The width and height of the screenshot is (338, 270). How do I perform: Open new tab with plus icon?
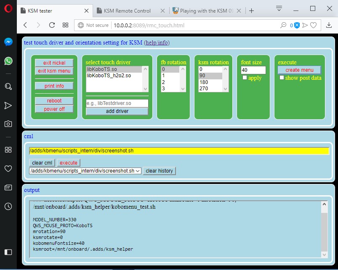(x=251, y=11)
